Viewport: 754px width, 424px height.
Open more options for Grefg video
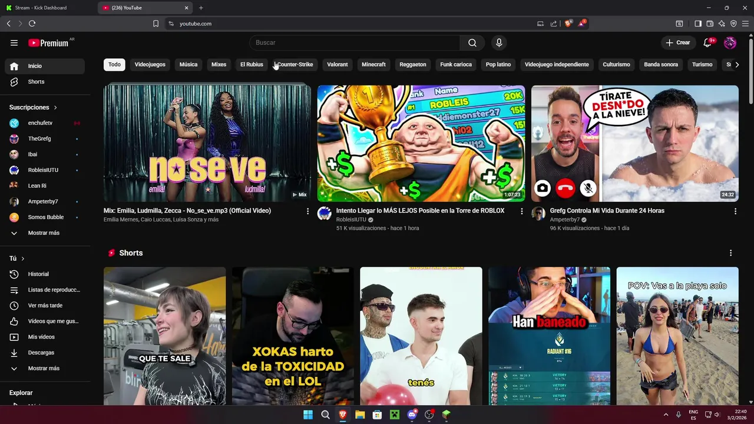point(735,211)
